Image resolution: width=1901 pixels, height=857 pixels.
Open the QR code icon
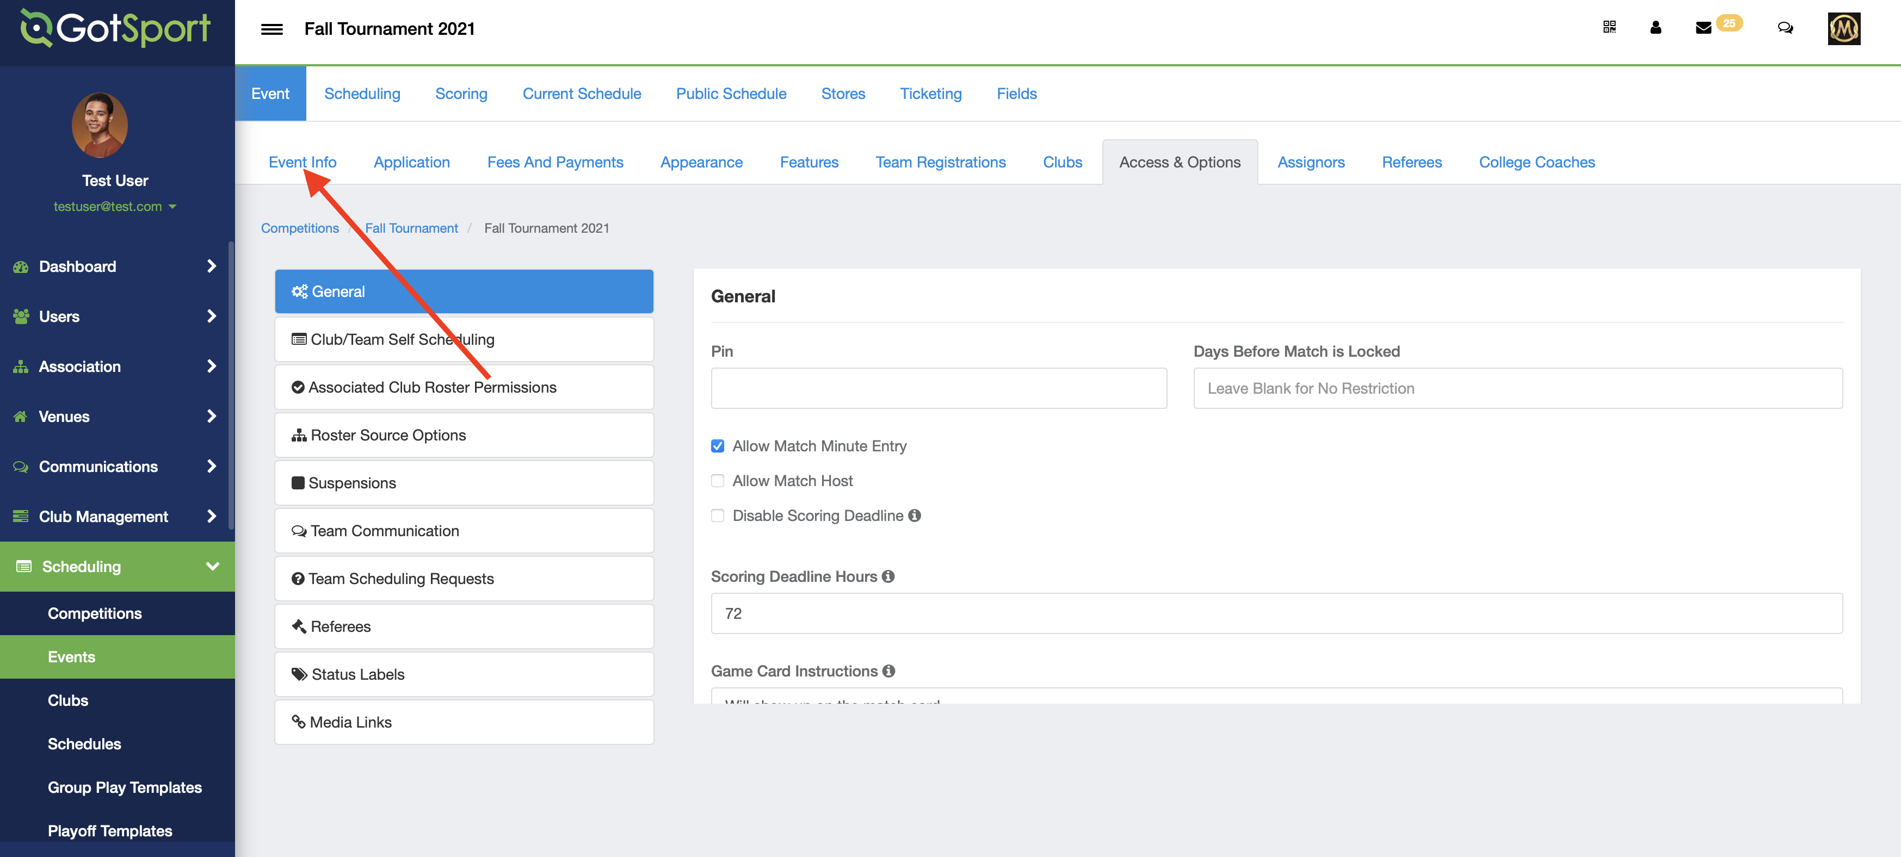click(x=1609, y=27)
